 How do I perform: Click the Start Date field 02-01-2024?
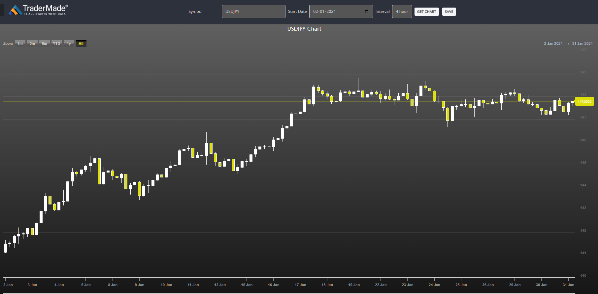tap(341, 12)
